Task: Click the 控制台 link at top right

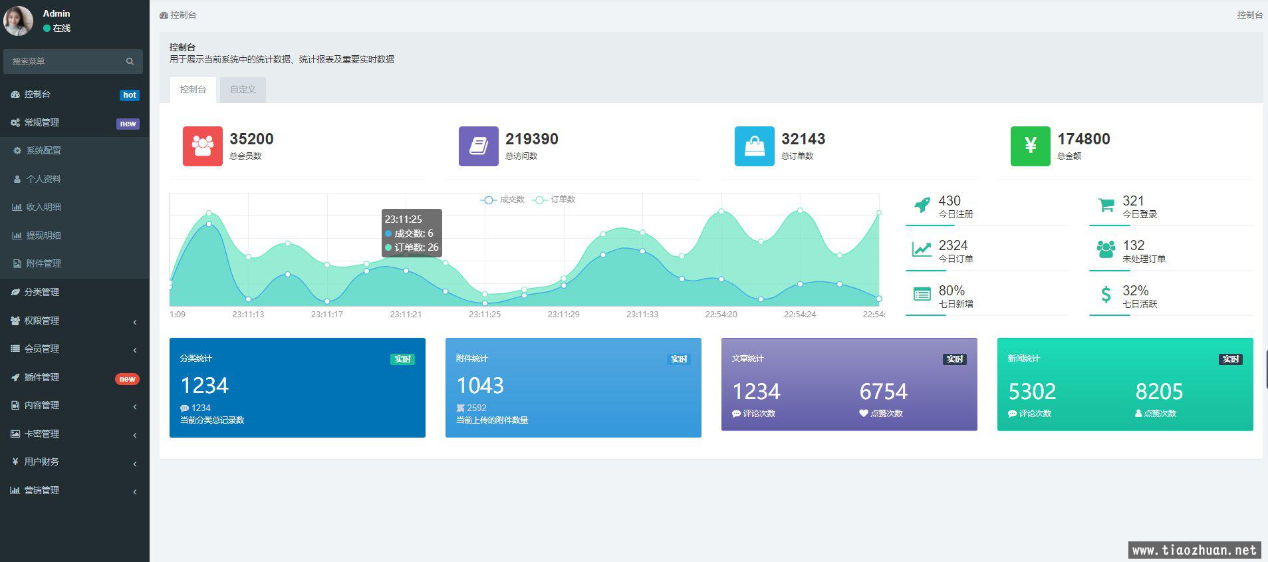Action: point(1250,15)
